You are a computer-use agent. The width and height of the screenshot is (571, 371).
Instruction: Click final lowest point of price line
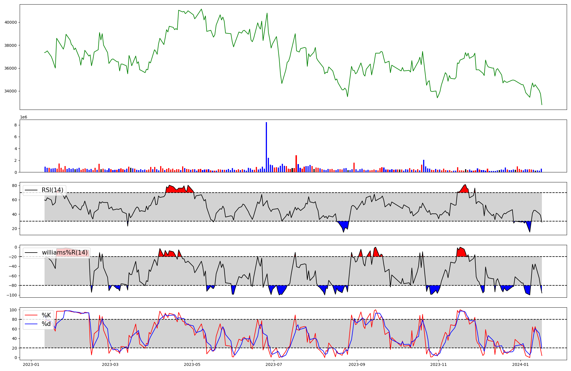pos(542,105)
